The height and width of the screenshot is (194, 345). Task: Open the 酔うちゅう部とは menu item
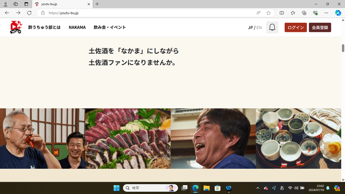(44, 27)
